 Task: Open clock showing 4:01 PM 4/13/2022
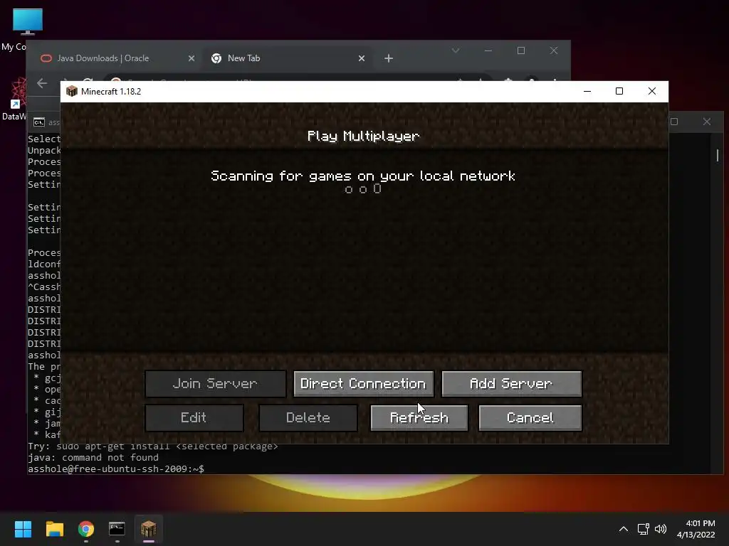696,529
